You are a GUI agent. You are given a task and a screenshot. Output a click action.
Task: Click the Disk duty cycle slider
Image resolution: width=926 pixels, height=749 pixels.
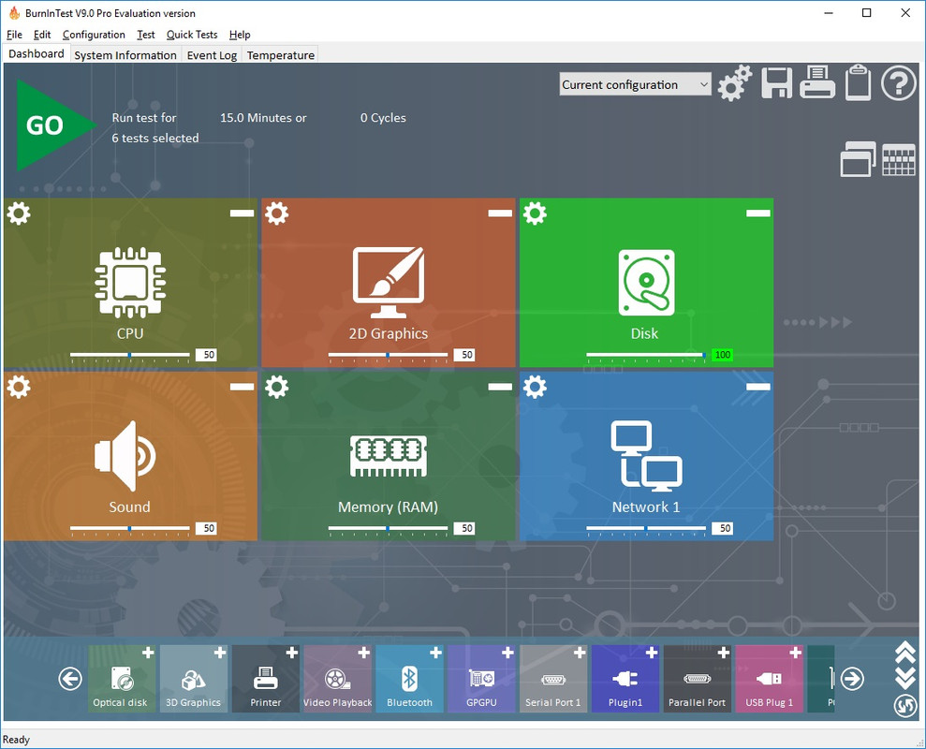pos(646,356)
